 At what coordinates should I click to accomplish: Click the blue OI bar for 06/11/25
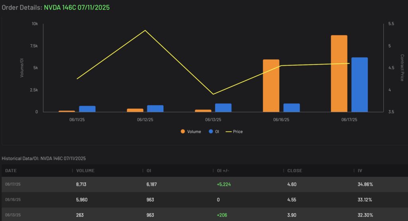[x=87, y=109]
